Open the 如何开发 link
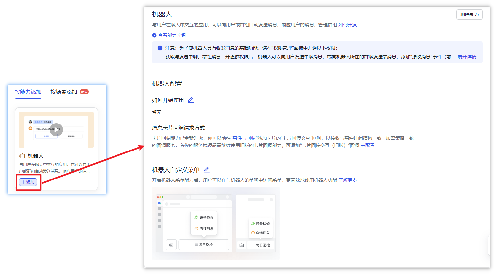 point(348,25)
